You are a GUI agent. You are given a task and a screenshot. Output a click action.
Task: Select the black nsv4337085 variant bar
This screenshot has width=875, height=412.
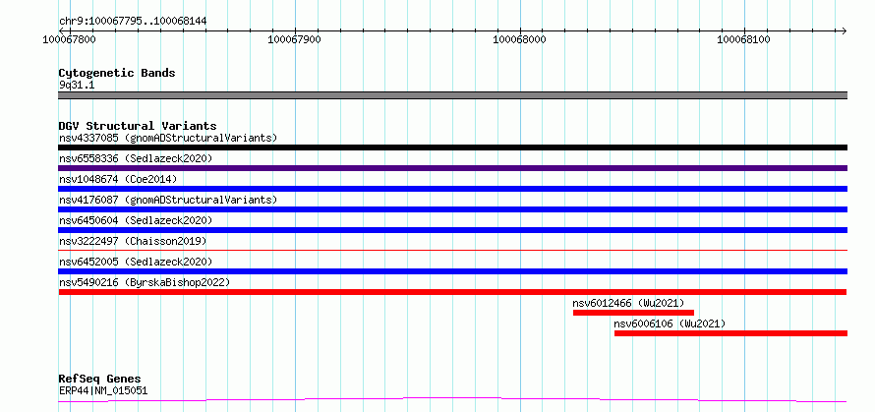452,147
